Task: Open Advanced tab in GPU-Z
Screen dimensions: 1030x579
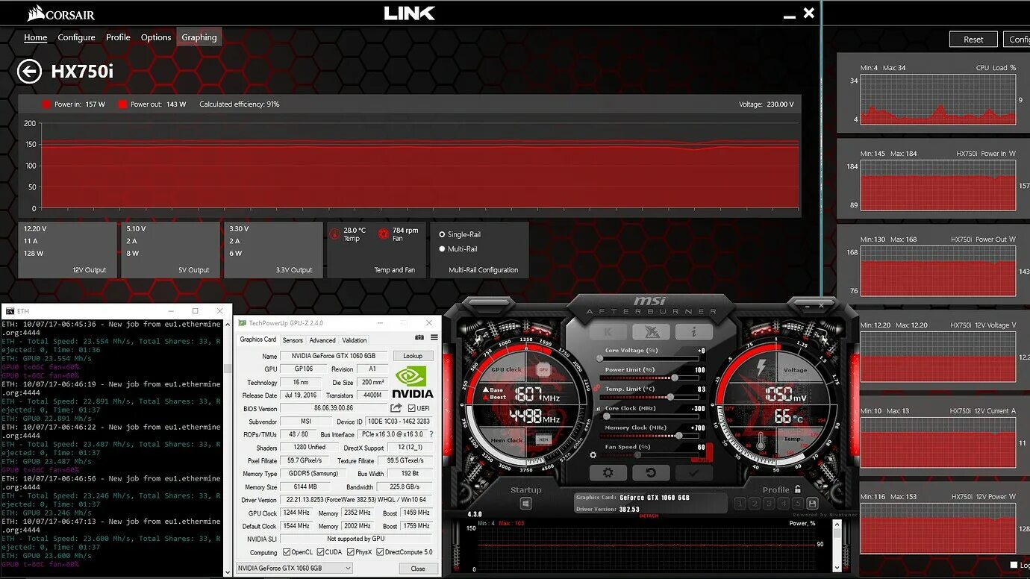Action: point(322,340)
